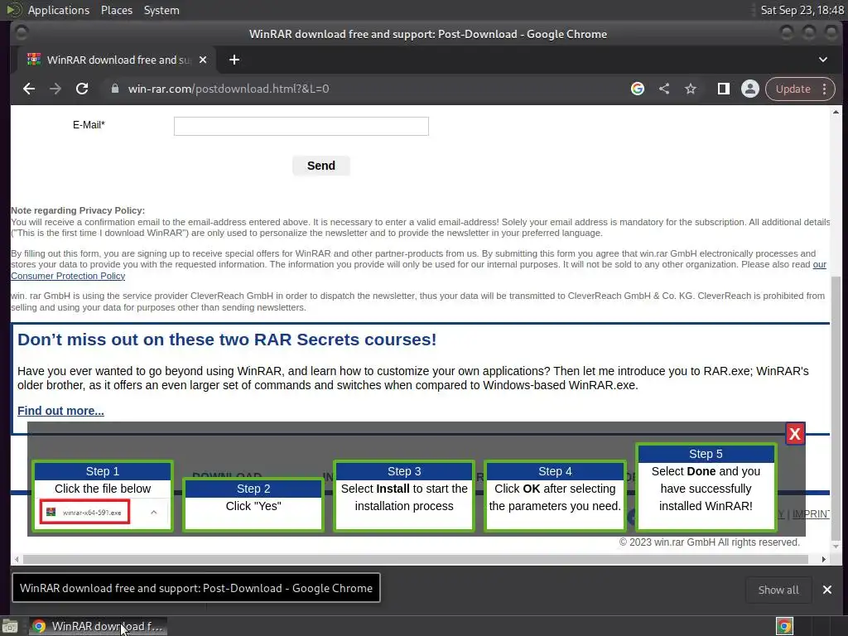
Task: Click vertical scrollbar up arrow
Action: tap(836, 112)
